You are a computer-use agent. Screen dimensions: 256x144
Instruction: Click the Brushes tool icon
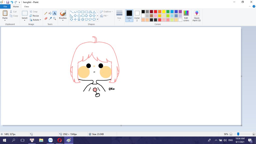pyautogui.click(x=63, y=13)
